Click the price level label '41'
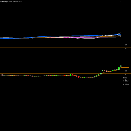Screen dimensions: 131x131 click(x=125, y=45)
